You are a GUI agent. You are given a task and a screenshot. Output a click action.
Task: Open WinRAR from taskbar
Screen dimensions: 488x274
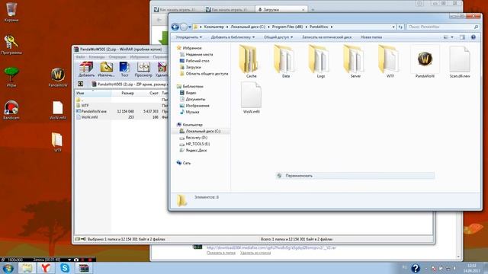tap(84, 268)
